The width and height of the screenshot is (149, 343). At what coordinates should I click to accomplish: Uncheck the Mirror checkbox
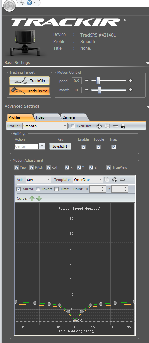pos(19,189)
